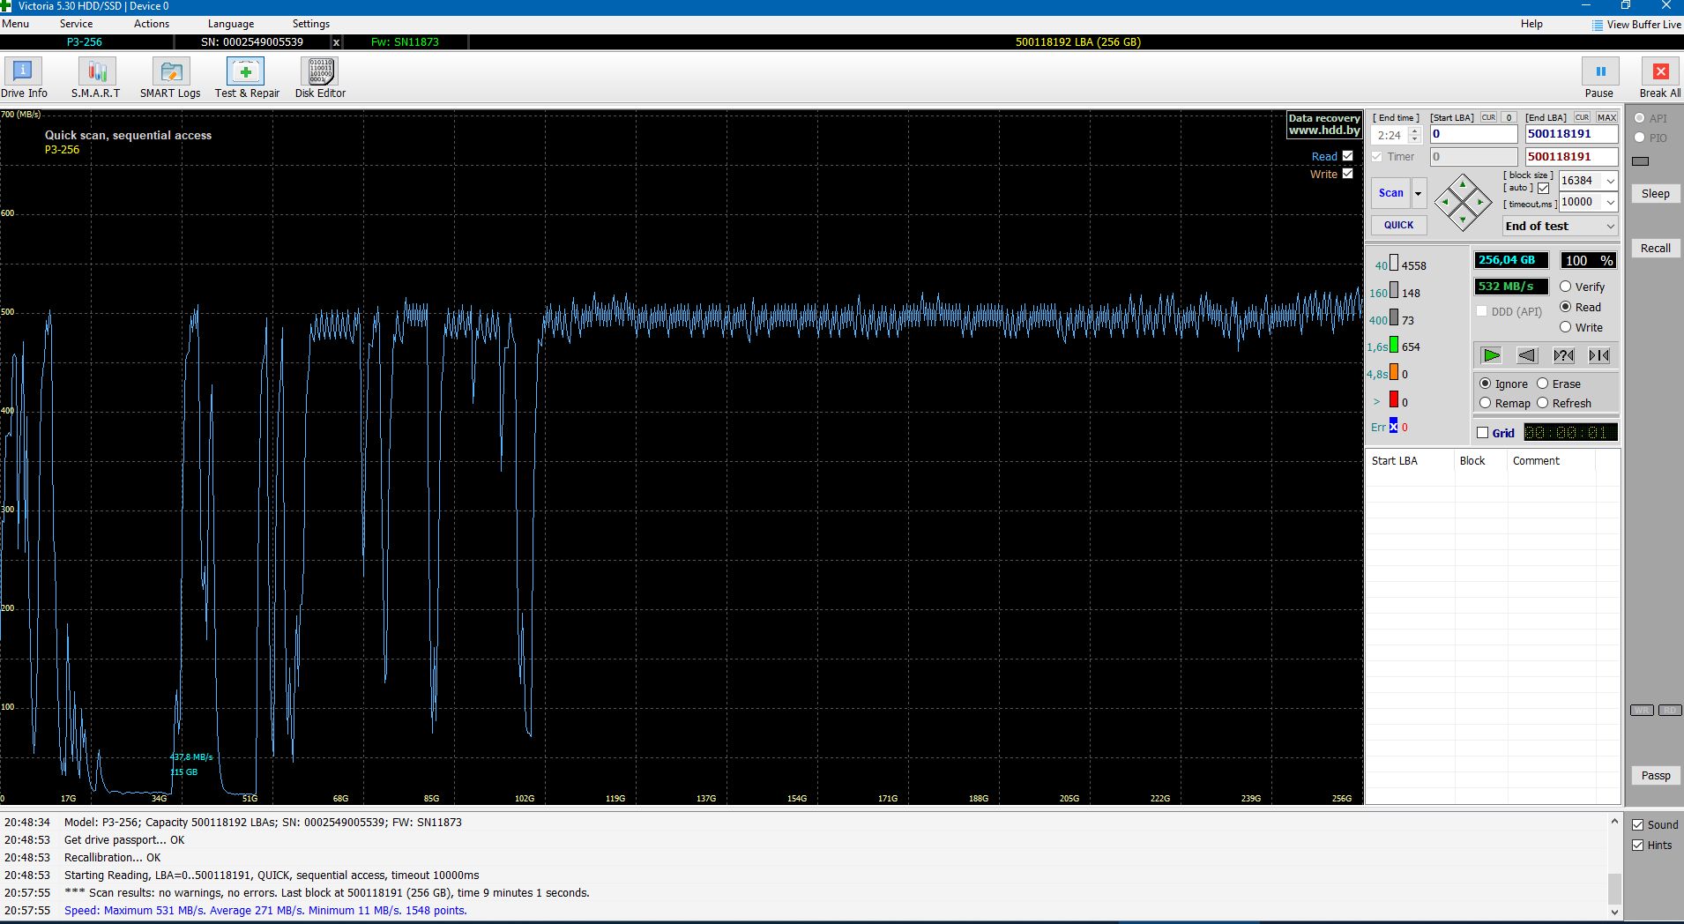Image resolution: width=1684 pixels, height=924 pixels.
Task: Select the Erase action radio
Action: (x=1543, y=384)
